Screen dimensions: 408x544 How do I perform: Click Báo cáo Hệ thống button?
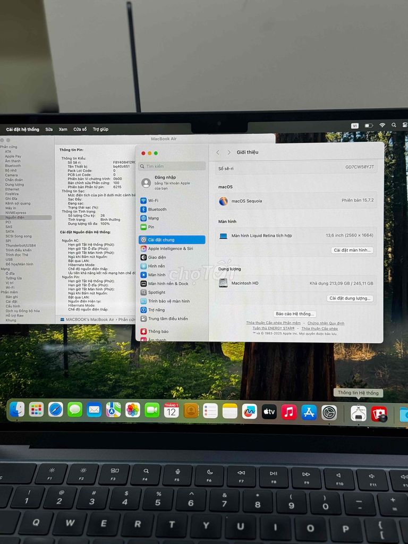point(295,314)
